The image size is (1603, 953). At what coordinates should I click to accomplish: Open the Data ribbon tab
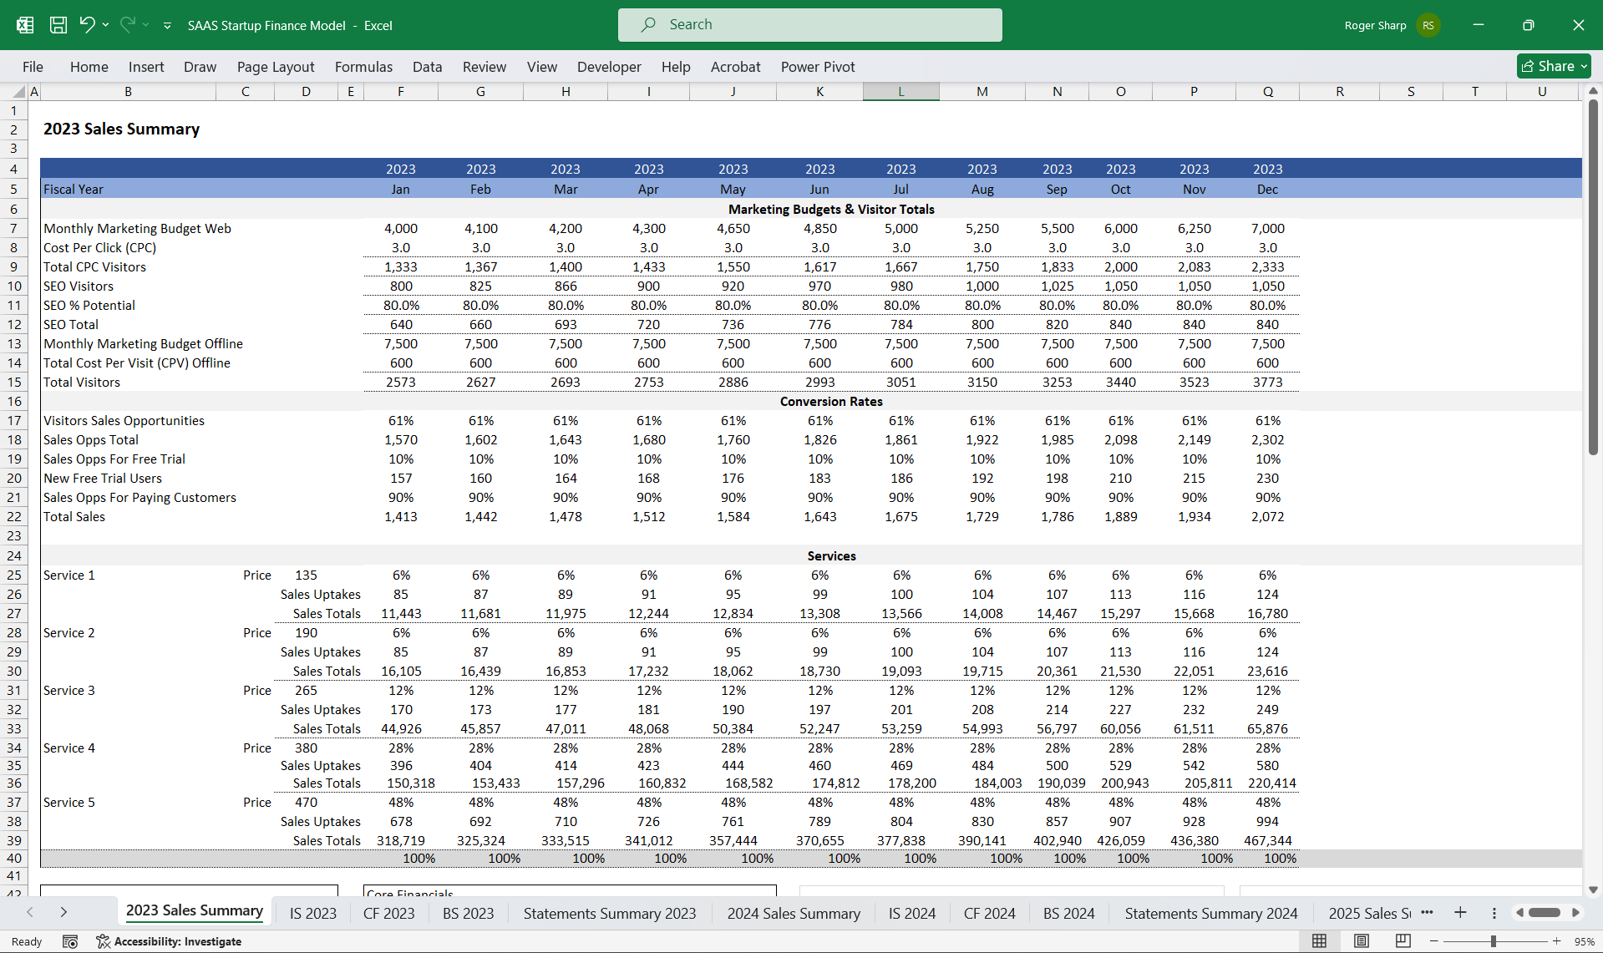click(427, 67)
